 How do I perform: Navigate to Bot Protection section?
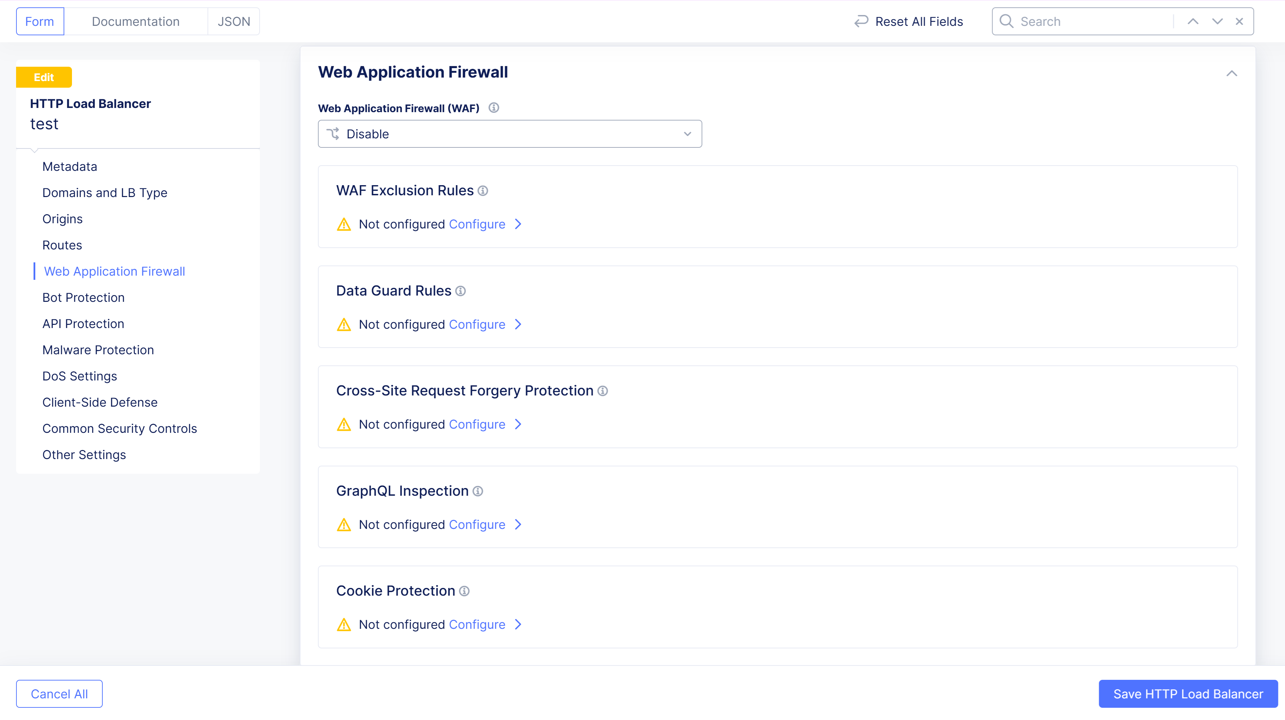[83, 298]
